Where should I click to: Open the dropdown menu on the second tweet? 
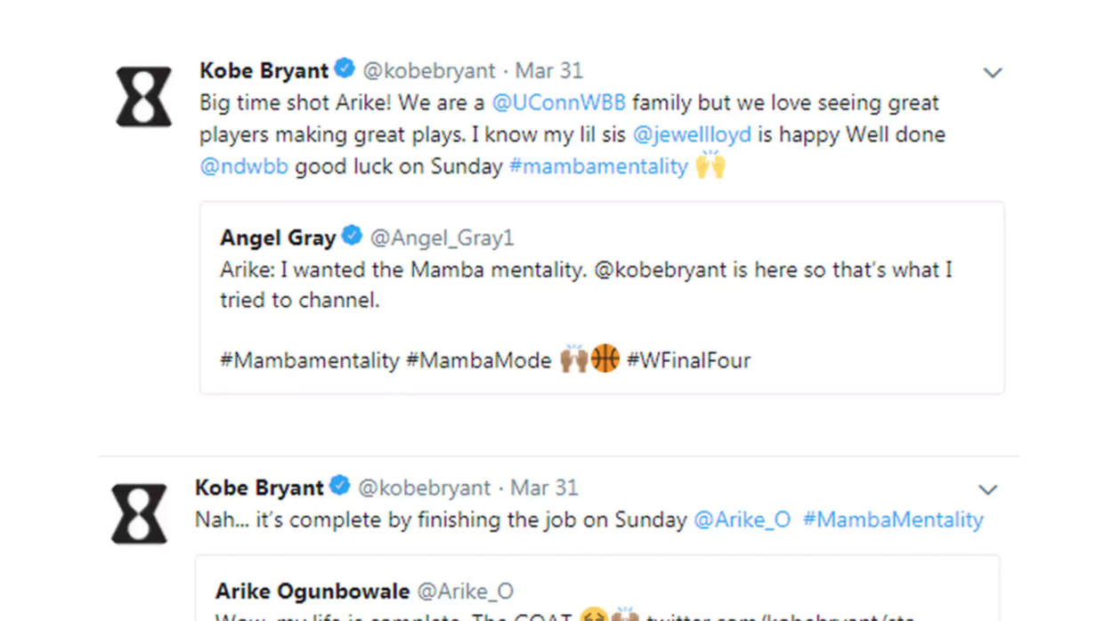(988, 488)
